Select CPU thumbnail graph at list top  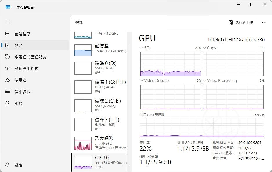(x=83, y=35)
